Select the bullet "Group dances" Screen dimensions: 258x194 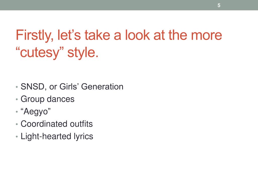(48, 99)
